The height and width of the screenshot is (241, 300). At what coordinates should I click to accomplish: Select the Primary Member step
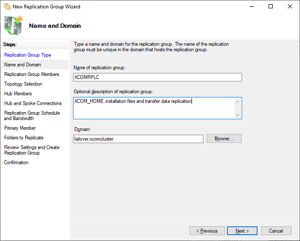[20, 128]
